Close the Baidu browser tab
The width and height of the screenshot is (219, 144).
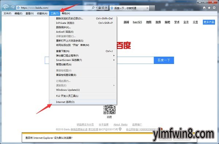coord(147,8)
